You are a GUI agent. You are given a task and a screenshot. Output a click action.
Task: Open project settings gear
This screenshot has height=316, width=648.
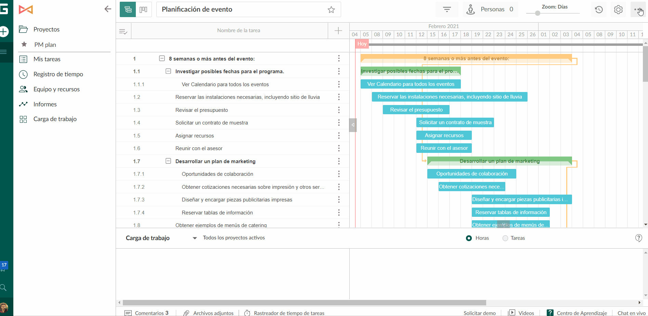618,9
